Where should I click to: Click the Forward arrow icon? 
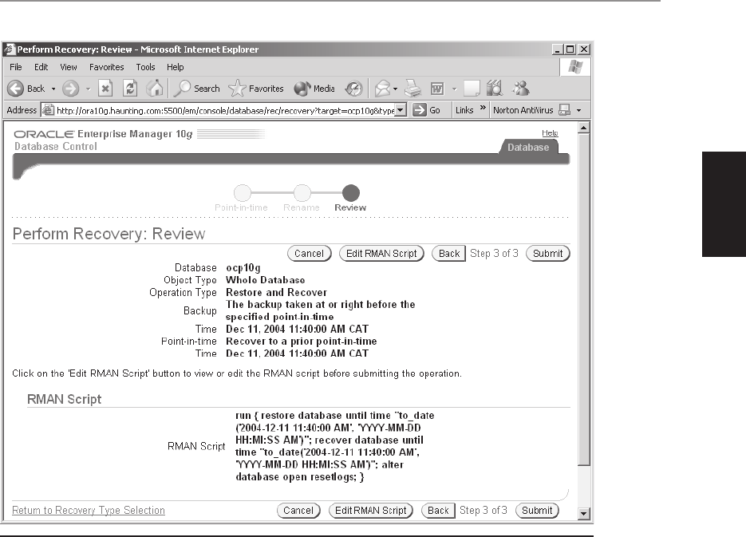[71, 89]
